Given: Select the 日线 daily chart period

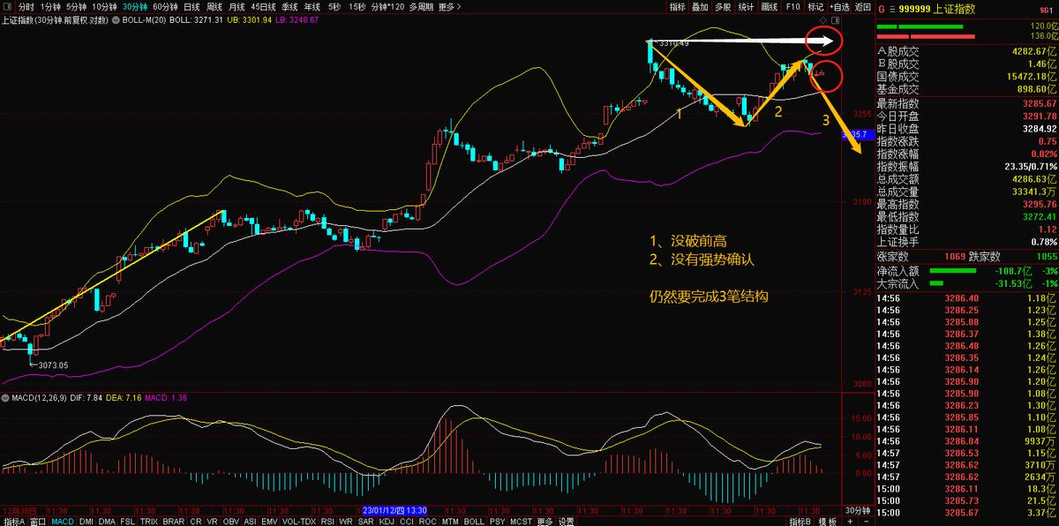Looking at the screenshot, I should pyautogui.click(x=192, y=7).
